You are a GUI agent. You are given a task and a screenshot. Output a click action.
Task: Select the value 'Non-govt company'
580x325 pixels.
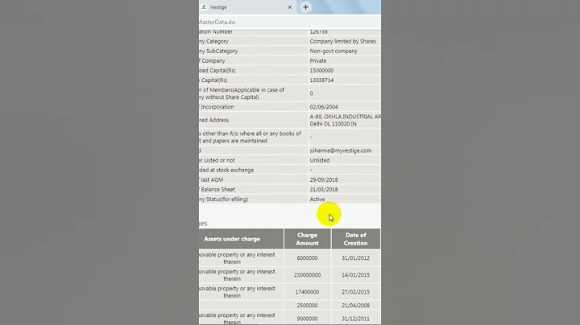coord(333,51)
